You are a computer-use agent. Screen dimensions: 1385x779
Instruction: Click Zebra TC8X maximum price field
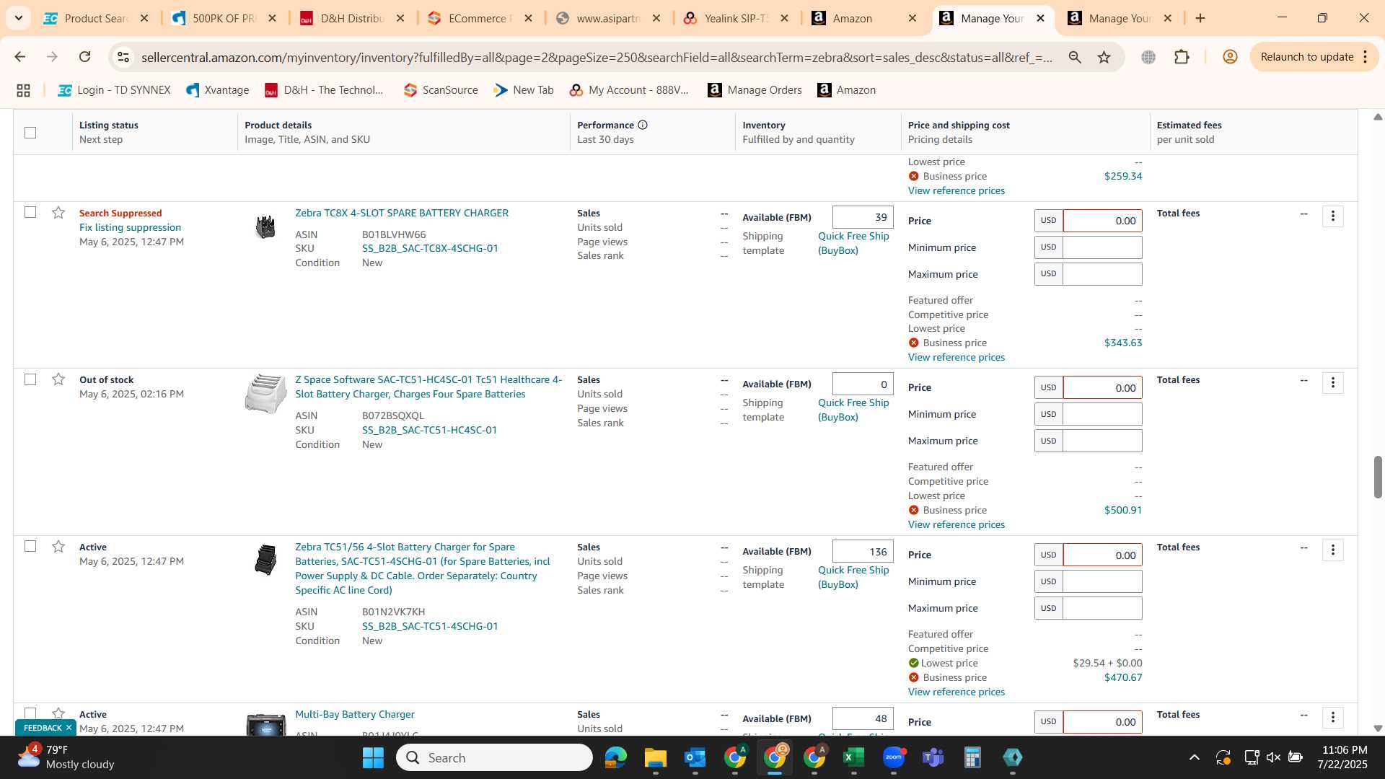click(x=1102, y=274)
